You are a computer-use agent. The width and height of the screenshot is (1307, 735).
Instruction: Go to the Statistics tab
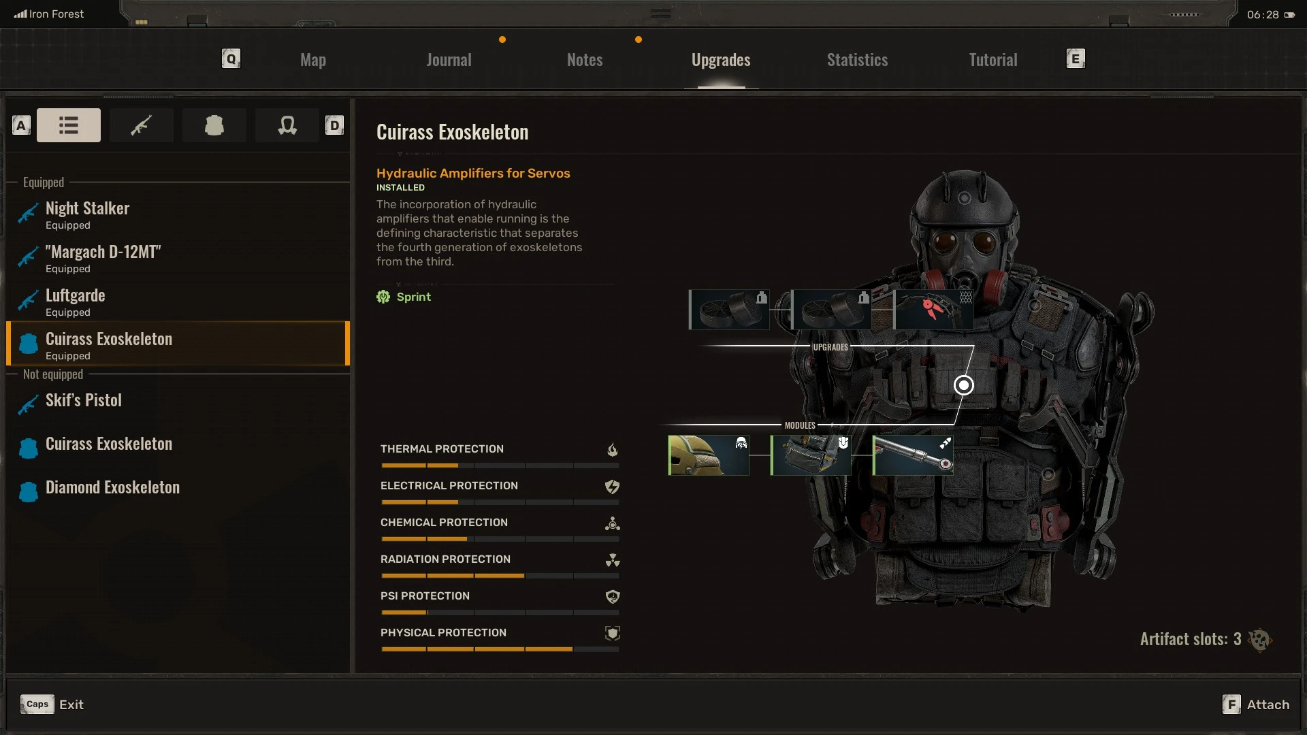point(858,60)
